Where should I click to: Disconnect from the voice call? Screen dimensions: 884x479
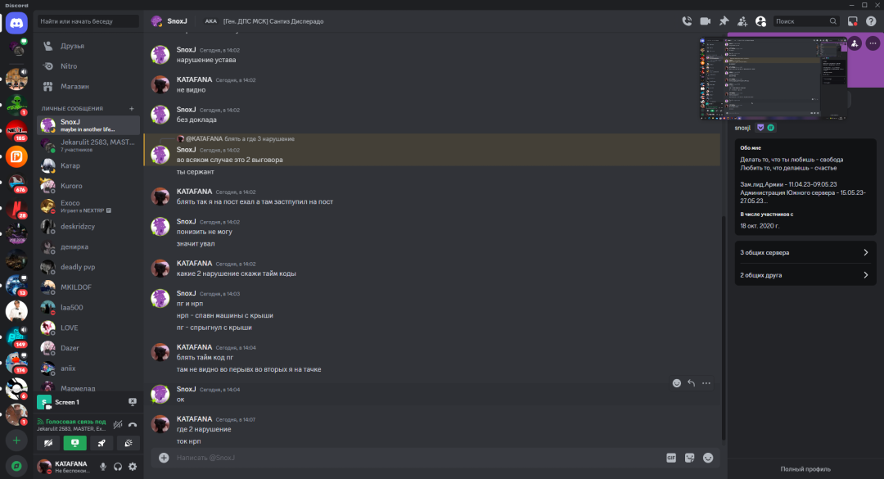[132, 424]
